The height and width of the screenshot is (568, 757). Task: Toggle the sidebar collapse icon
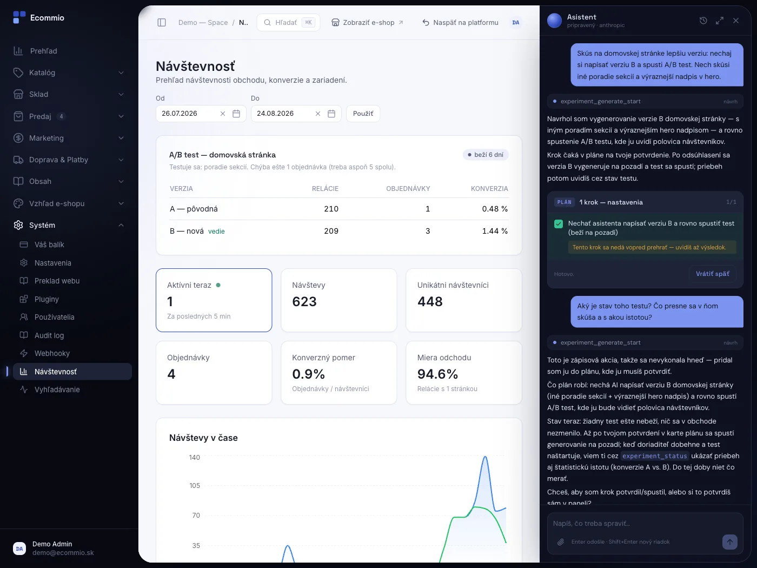162,23
